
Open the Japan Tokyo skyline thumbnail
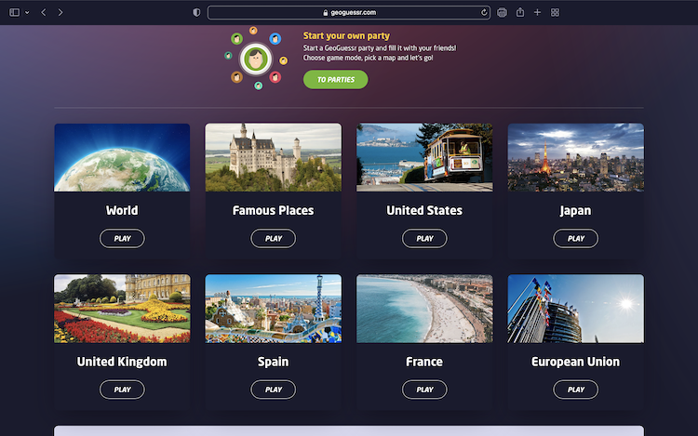(x=575, y=157)
